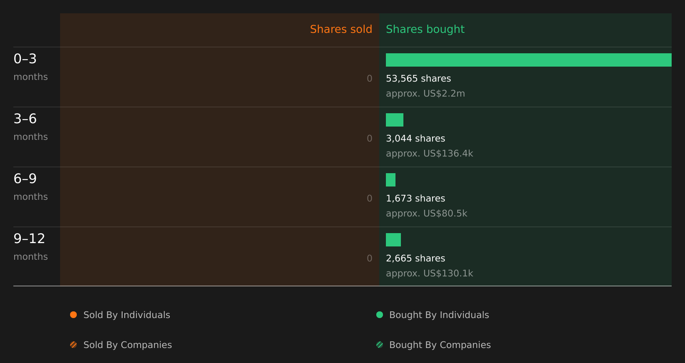Click the striped Sold By Companies legend icon
The width and height of the screenshot is (685, 363).
click(x=73, y=345)
